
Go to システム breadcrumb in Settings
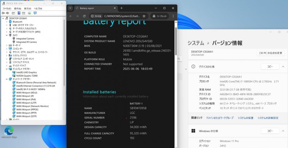(x=196, y=43)
